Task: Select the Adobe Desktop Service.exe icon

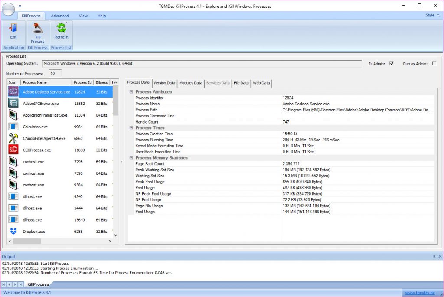Action: coord(13,92)
